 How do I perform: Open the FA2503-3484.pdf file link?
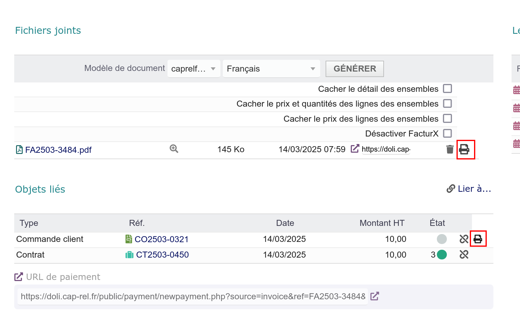tap(58, 150)
